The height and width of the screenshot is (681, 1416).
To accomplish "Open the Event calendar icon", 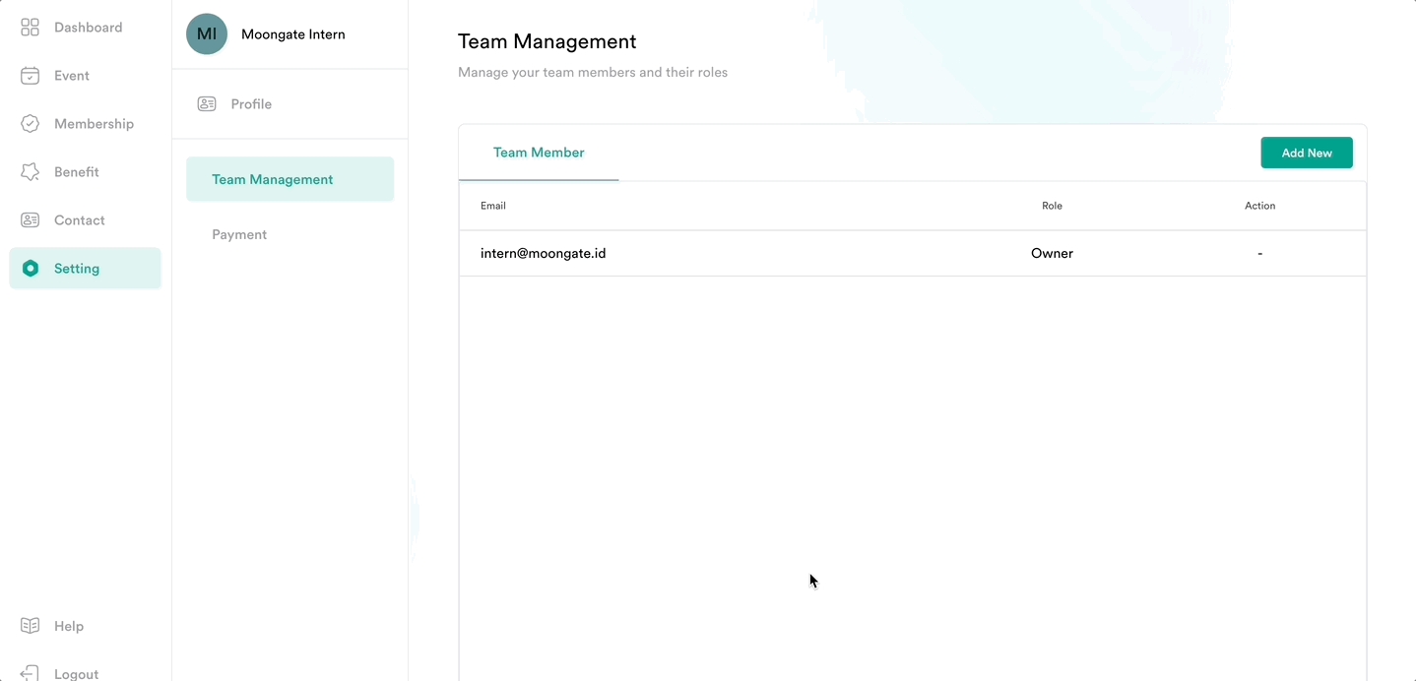I will [x=30, y=76].
